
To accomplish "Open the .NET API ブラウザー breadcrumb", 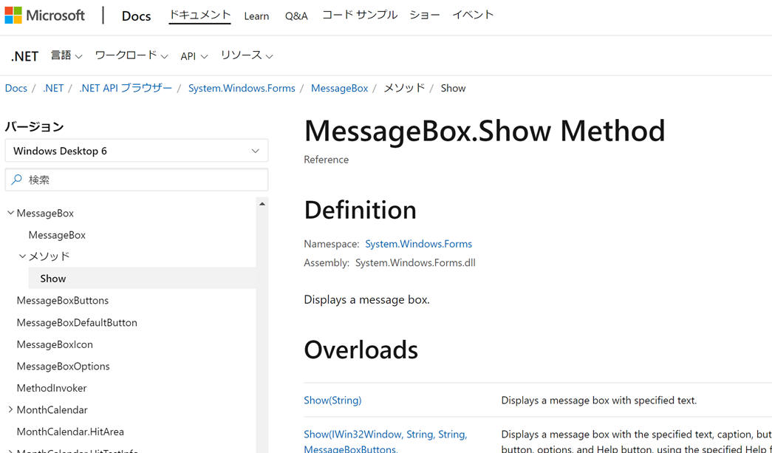I will point(126,88).
